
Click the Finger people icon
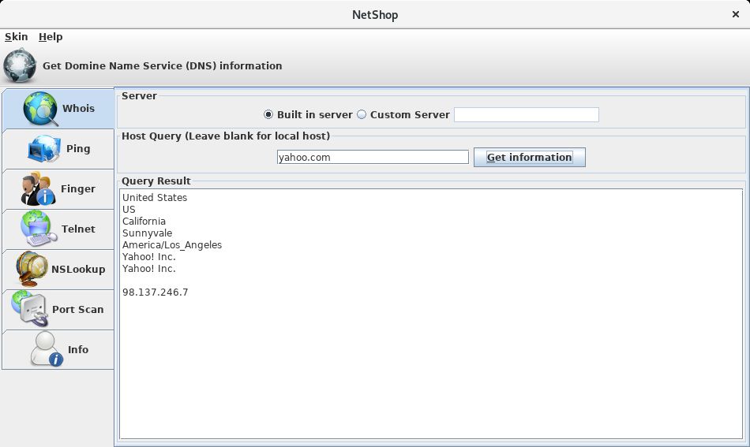click(38, 188)
